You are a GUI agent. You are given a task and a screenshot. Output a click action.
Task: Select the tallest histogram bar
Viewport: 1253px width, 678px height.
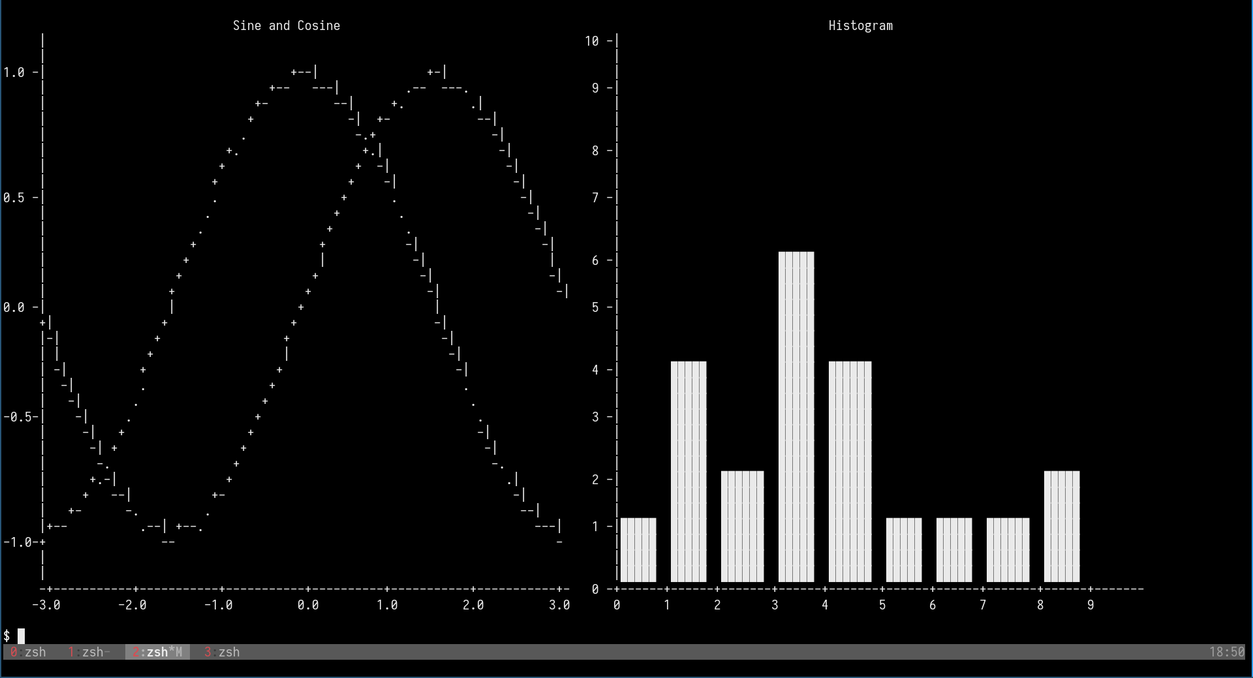[x=796, y=418]
